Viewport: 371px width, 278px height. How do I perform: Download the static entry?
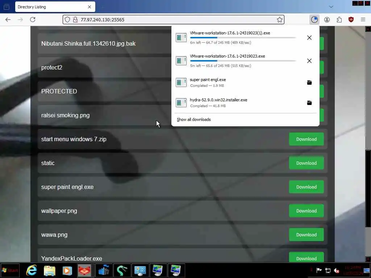tap(307, 163)
